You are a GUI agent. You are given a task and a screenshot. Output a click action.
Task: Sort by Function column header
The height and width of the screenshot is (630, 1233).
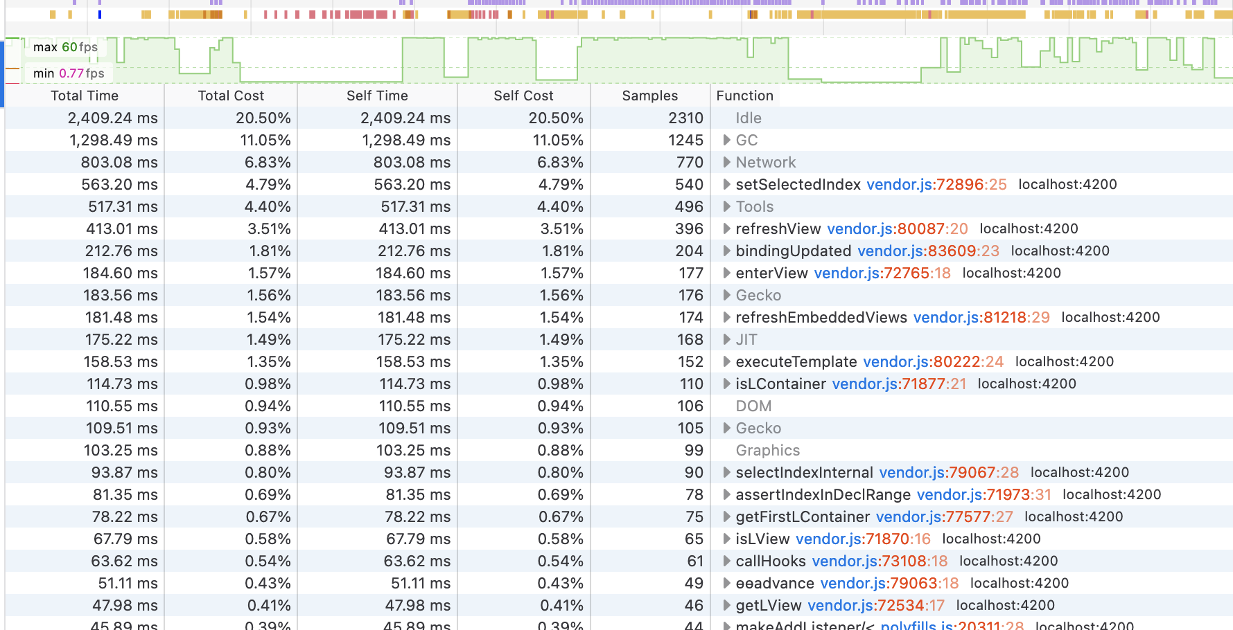point(745,96)
